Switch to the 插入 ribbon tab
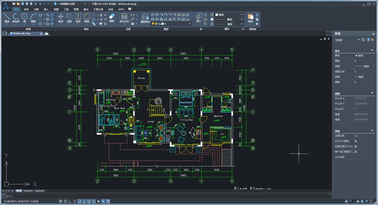Viewport: 378px width, 205px height. click(x=46, y=9)
